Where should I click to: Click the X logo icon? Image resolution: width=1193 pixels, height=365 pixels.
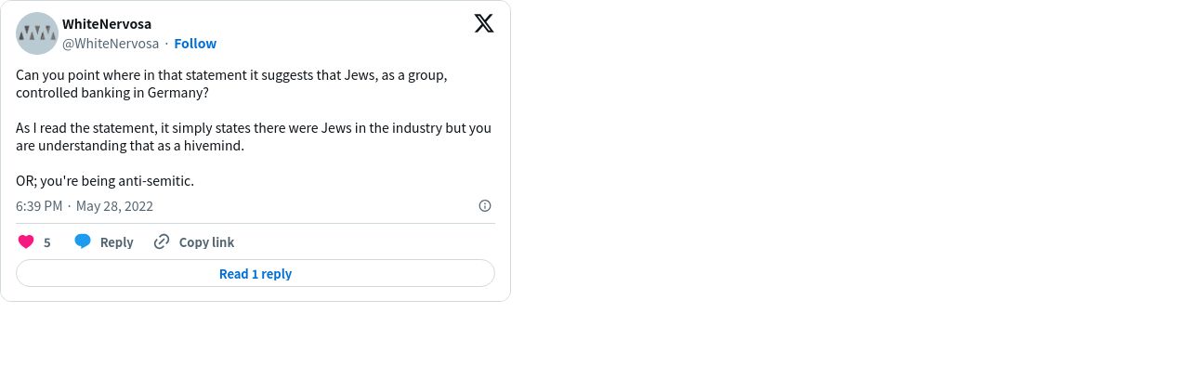(x=484, y=23)
